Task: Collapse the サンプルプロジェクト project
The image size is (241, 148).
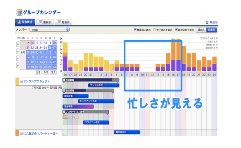Action: click(x=21, y=81)
